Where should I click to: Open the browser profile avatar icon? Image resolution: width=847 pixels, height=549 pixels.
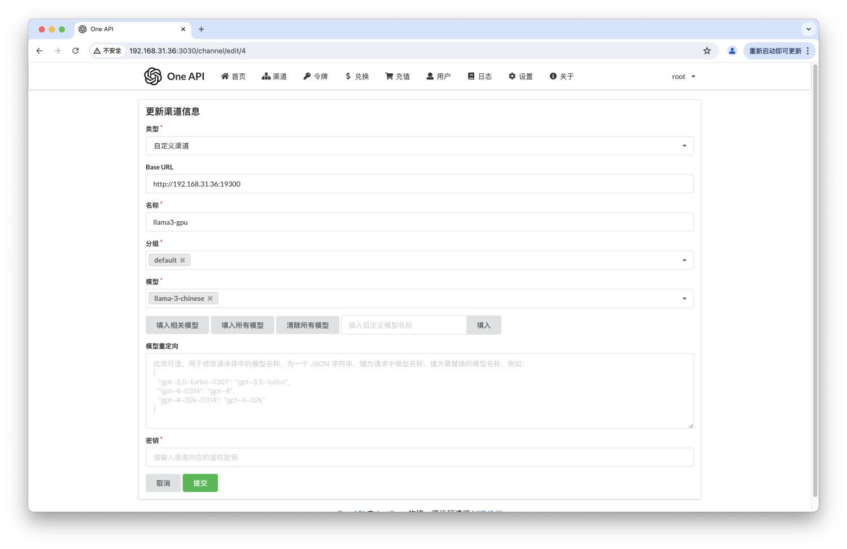pyautogui.click(x=732, y=51)
